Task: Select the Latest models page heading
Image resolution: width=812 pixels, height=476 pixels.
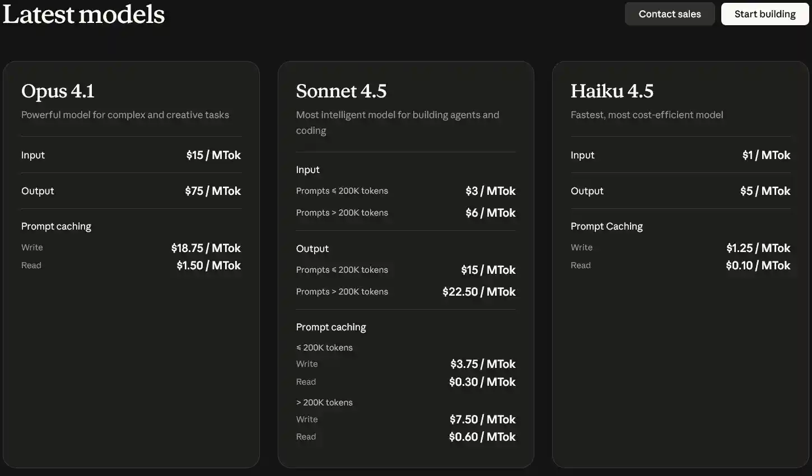Action: tap(84, 14)
